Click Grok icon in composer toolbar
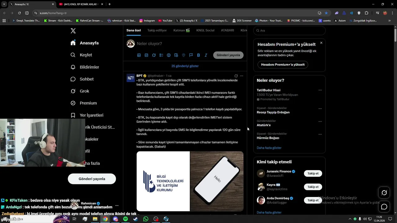 154,55
